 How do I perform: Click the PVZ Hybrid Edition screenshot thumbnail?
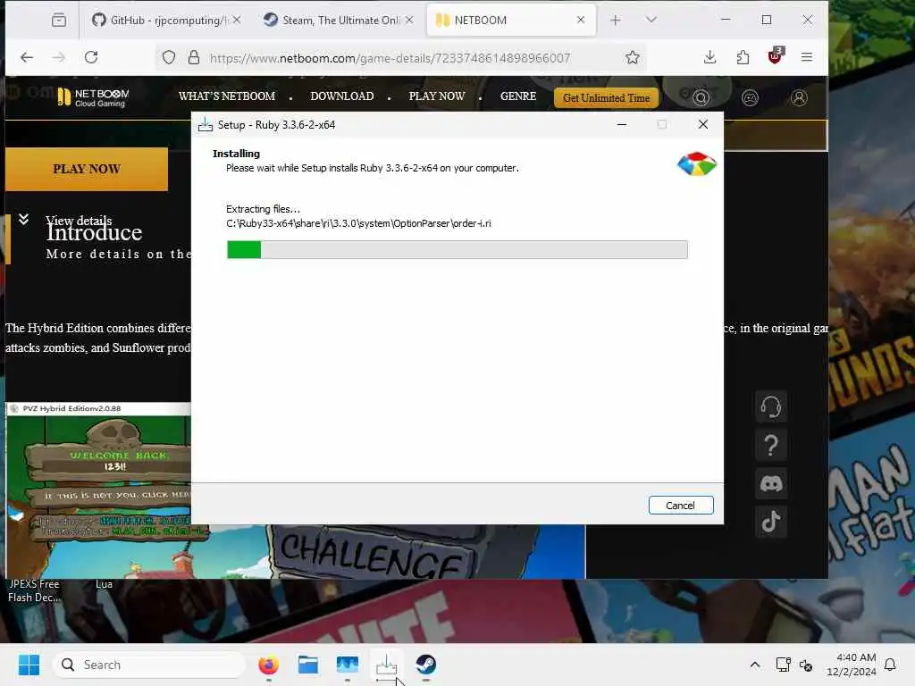click(x=98, y=490)
